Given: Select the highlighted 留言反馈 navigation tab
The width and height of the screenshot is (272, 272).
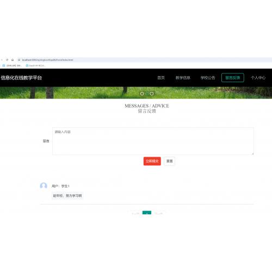Looking at the screenshot, I should tap(233, 78).
